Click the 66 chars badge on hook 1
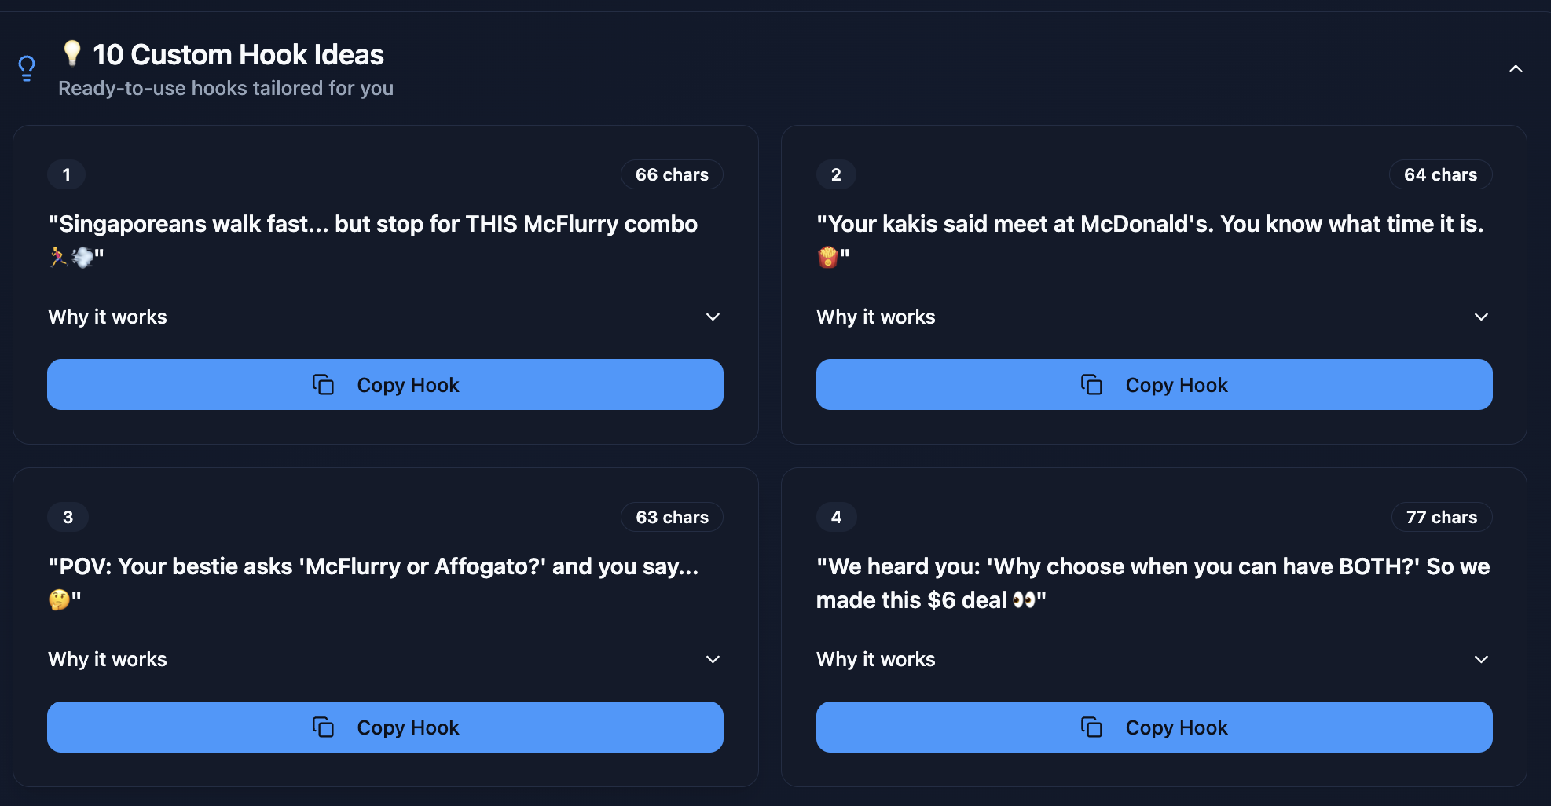The height and width of the screenshot is (806, 1551). pyautogui.click(x=671, y=174)
